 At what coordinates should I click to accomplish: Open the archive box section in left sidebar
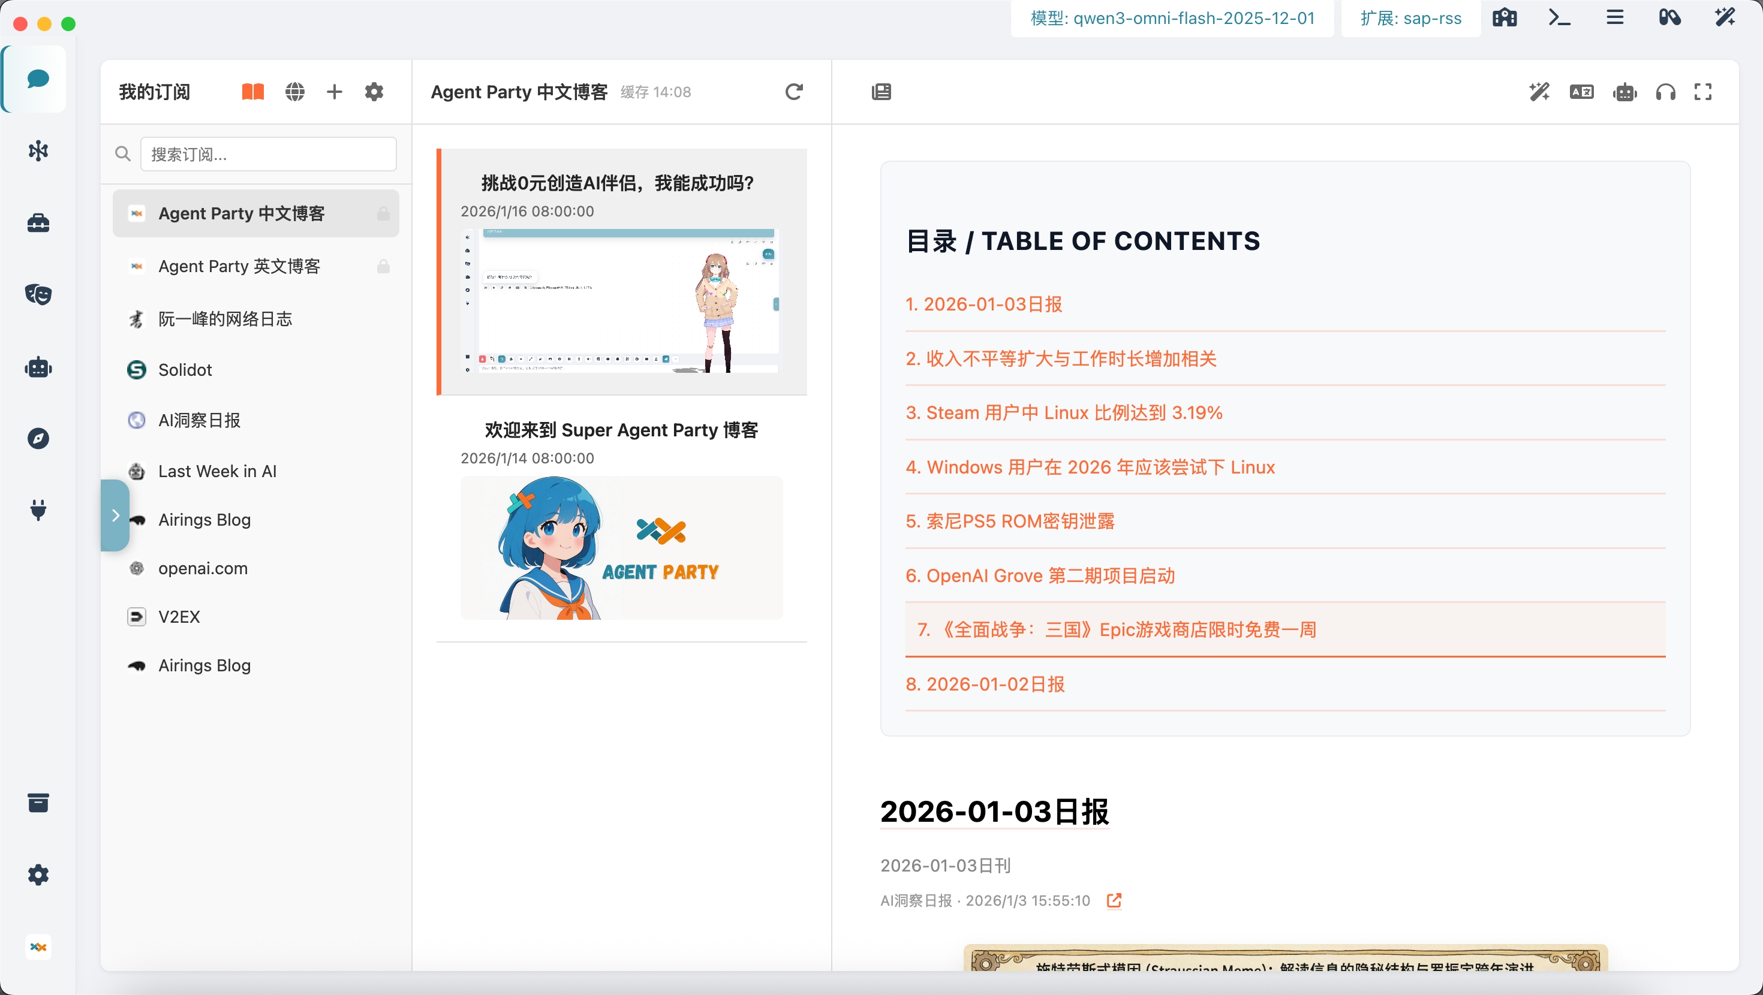tap(38, 803)
